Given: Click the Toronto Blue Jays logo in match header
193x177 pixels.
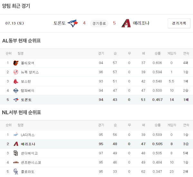Looking at the screenshot, I should tap(73, 23).
